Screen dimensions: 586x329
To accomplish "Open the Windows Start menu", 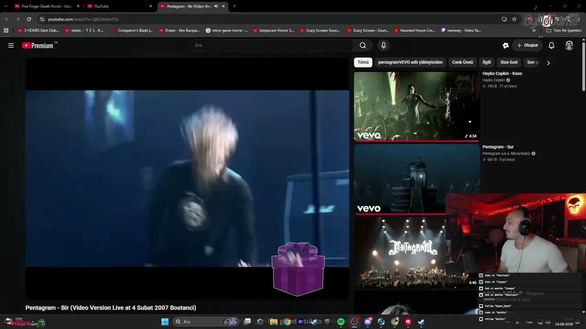I will point(165,322).
